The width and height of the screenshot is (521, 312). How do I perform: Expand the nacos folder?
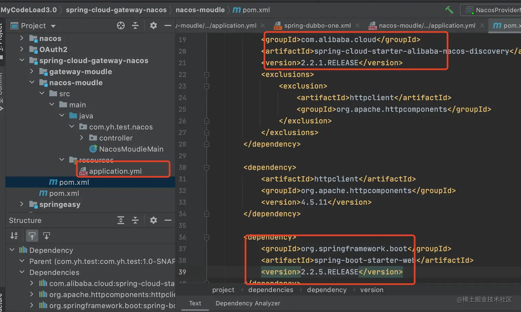(22, 38)
